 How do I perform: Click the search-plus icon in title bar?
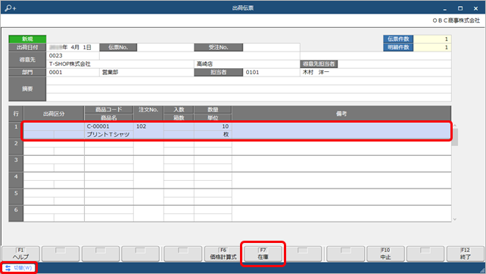click(10, 8)
